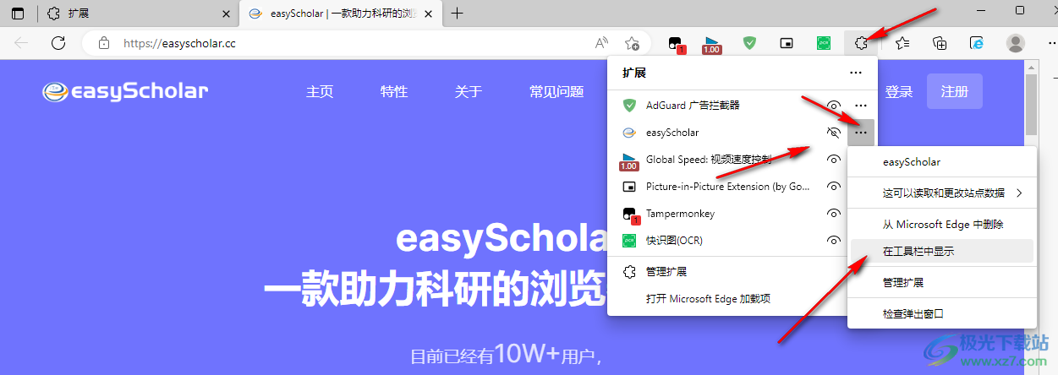Viewport: 1058px width, 375px height.
Task: Select 在工具栏中显示 in context menu
Action: pyautogui.click(x=942, y=251)
